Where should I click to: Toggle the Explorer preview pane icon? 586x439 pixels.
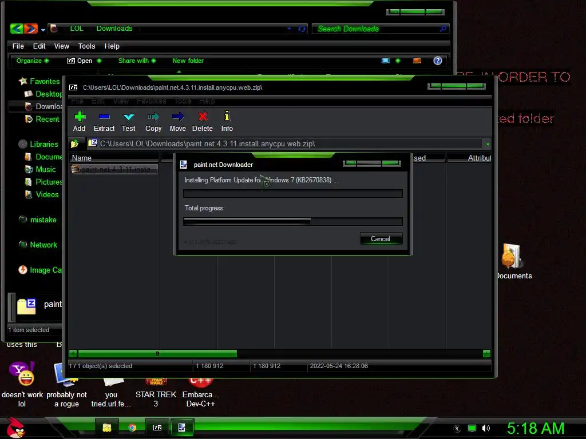click(417, 61)
